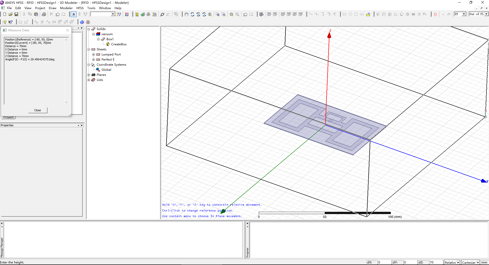This screenshot has width=489, height=265.
Task: Select the Pan hand tool
Action: [186, 14]
